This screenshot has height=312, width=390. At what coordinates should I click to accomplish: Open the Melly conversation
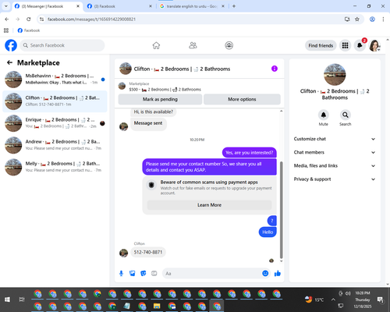tap(55, 167)
